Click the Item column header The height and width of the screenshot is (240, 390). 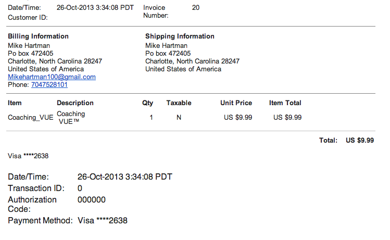15,103
